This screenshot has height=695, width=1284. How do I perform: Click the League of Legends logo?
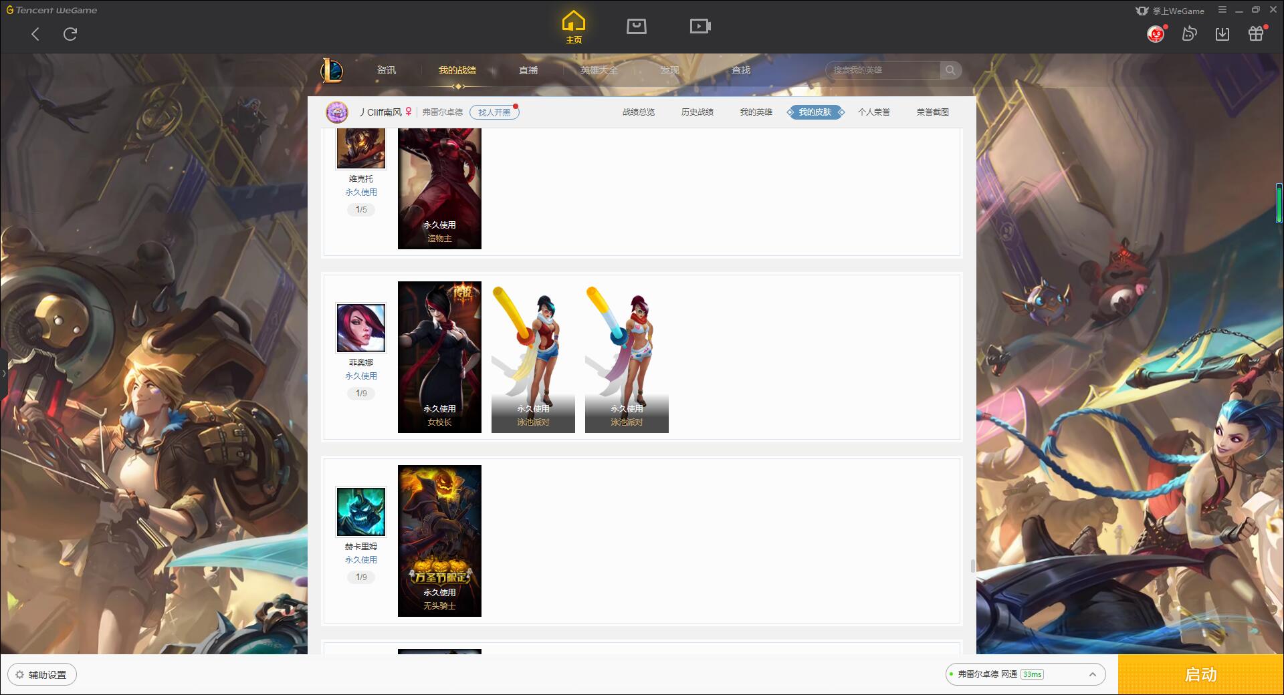click(x=332, y=70)
